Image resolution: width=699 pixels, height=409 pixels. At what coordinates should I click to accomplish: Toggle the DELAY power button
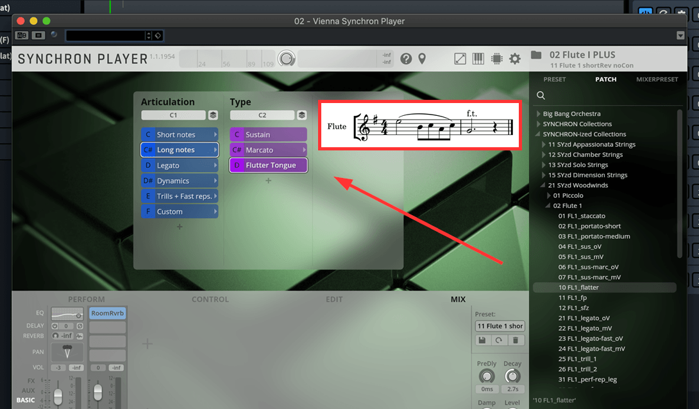pos(55,326)
